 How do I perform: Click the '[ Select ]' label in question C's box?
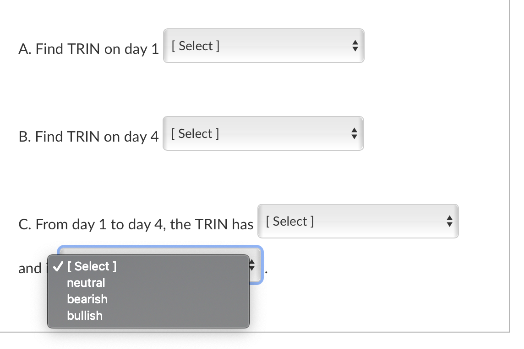coord(289,221)
